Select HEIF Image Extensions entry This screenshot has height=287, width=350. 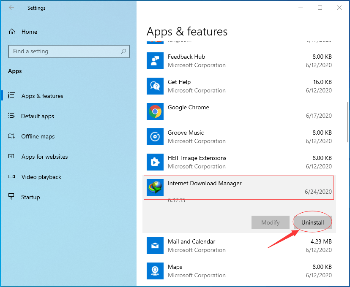pos(197,158)
